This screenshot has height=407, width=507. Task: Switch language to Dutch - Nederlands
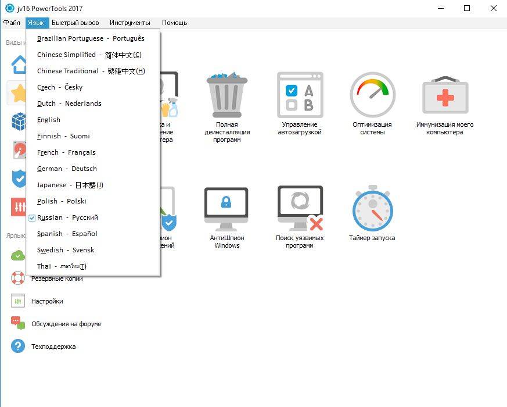93,103
